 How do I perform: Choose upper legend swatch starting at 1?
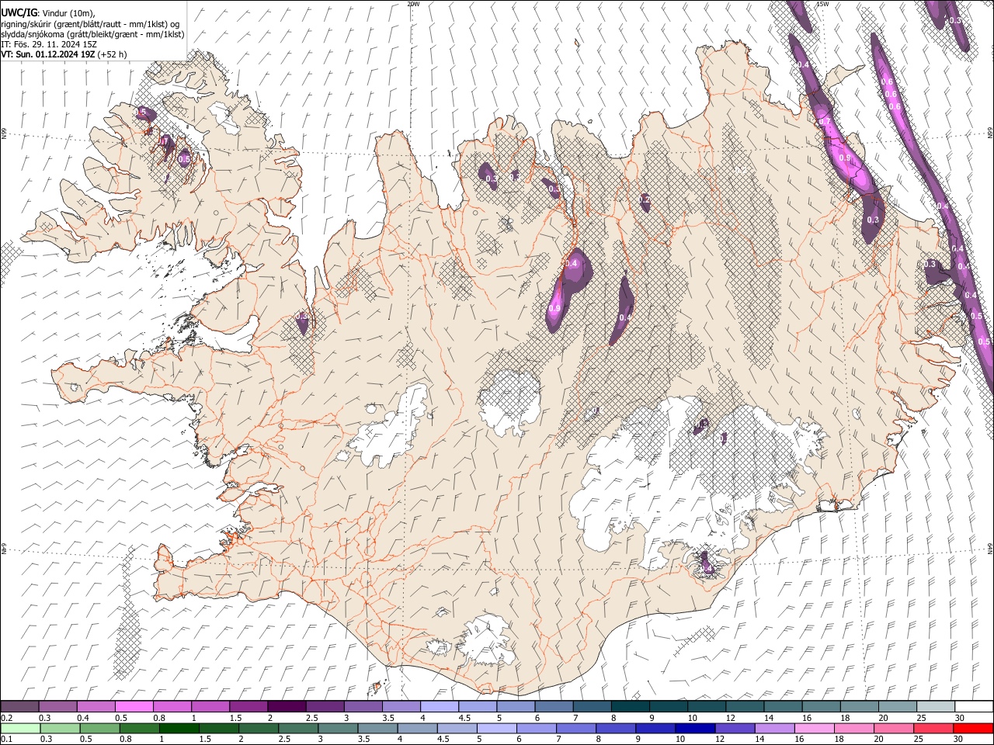click(x=210, y=706)
